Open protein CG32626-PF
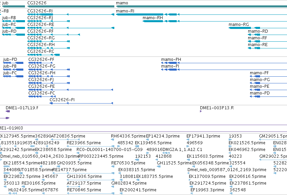The height and width of the screenshot is (195, 287). click(41, 60)
